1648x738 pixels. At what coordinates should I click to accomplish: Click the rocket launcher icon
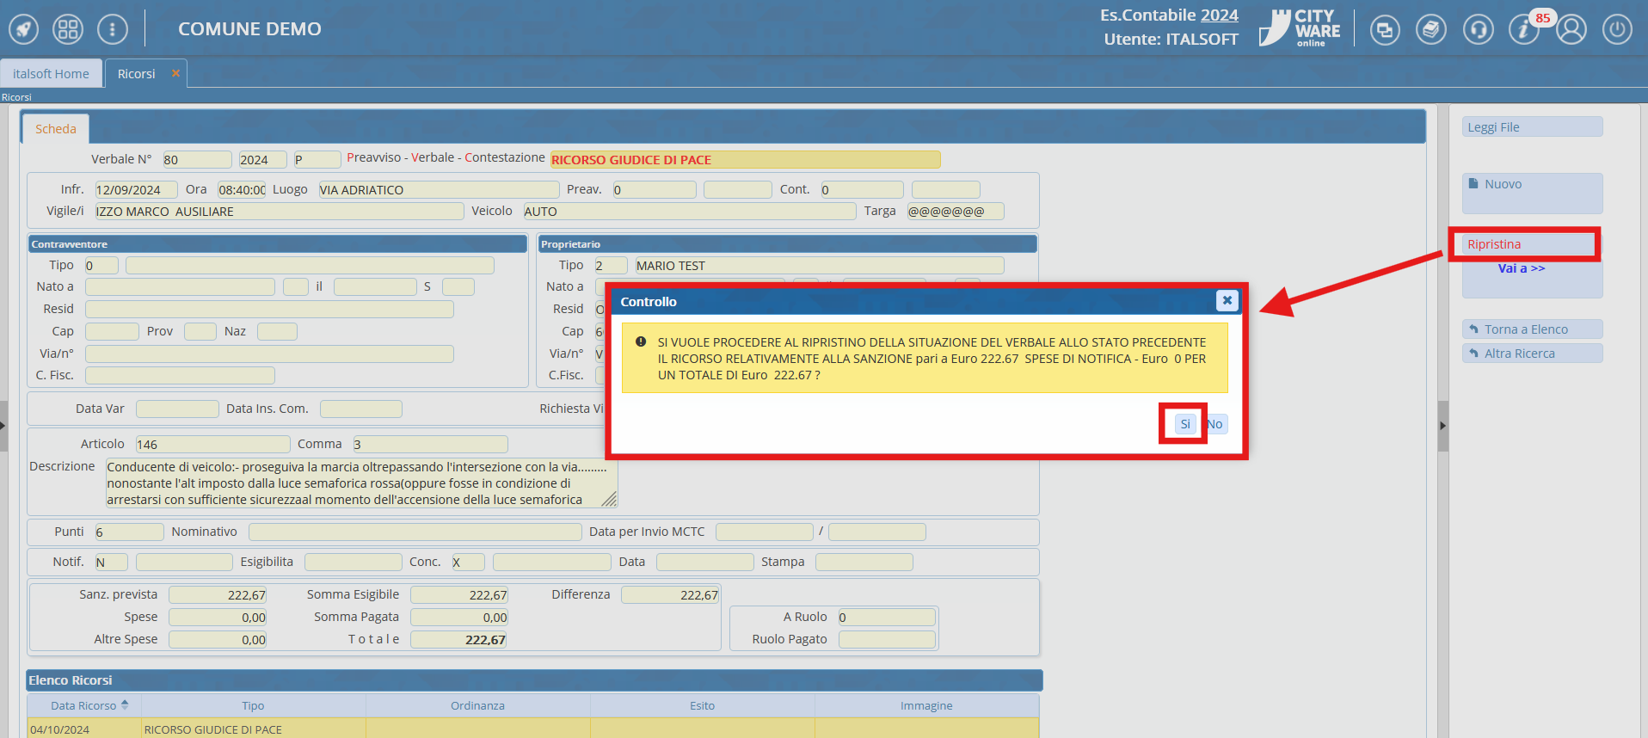click(x=24, y=29)
